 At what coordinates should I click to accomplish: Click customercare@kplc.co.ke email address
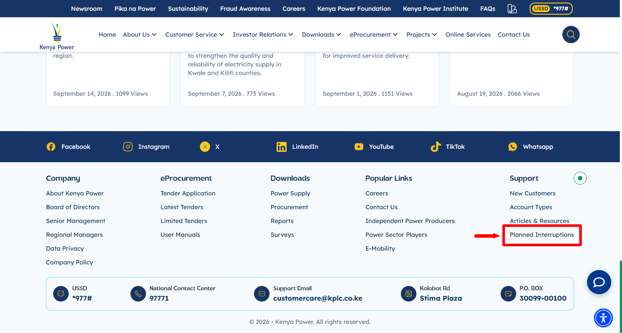tap(318, 298)
